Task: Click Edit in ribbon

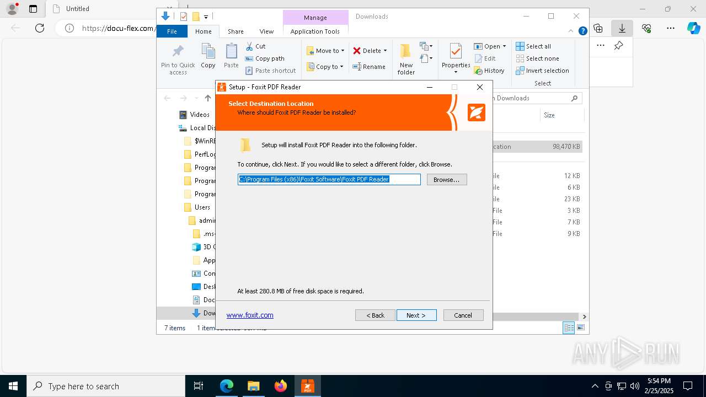Action: (x=485, y=58)
